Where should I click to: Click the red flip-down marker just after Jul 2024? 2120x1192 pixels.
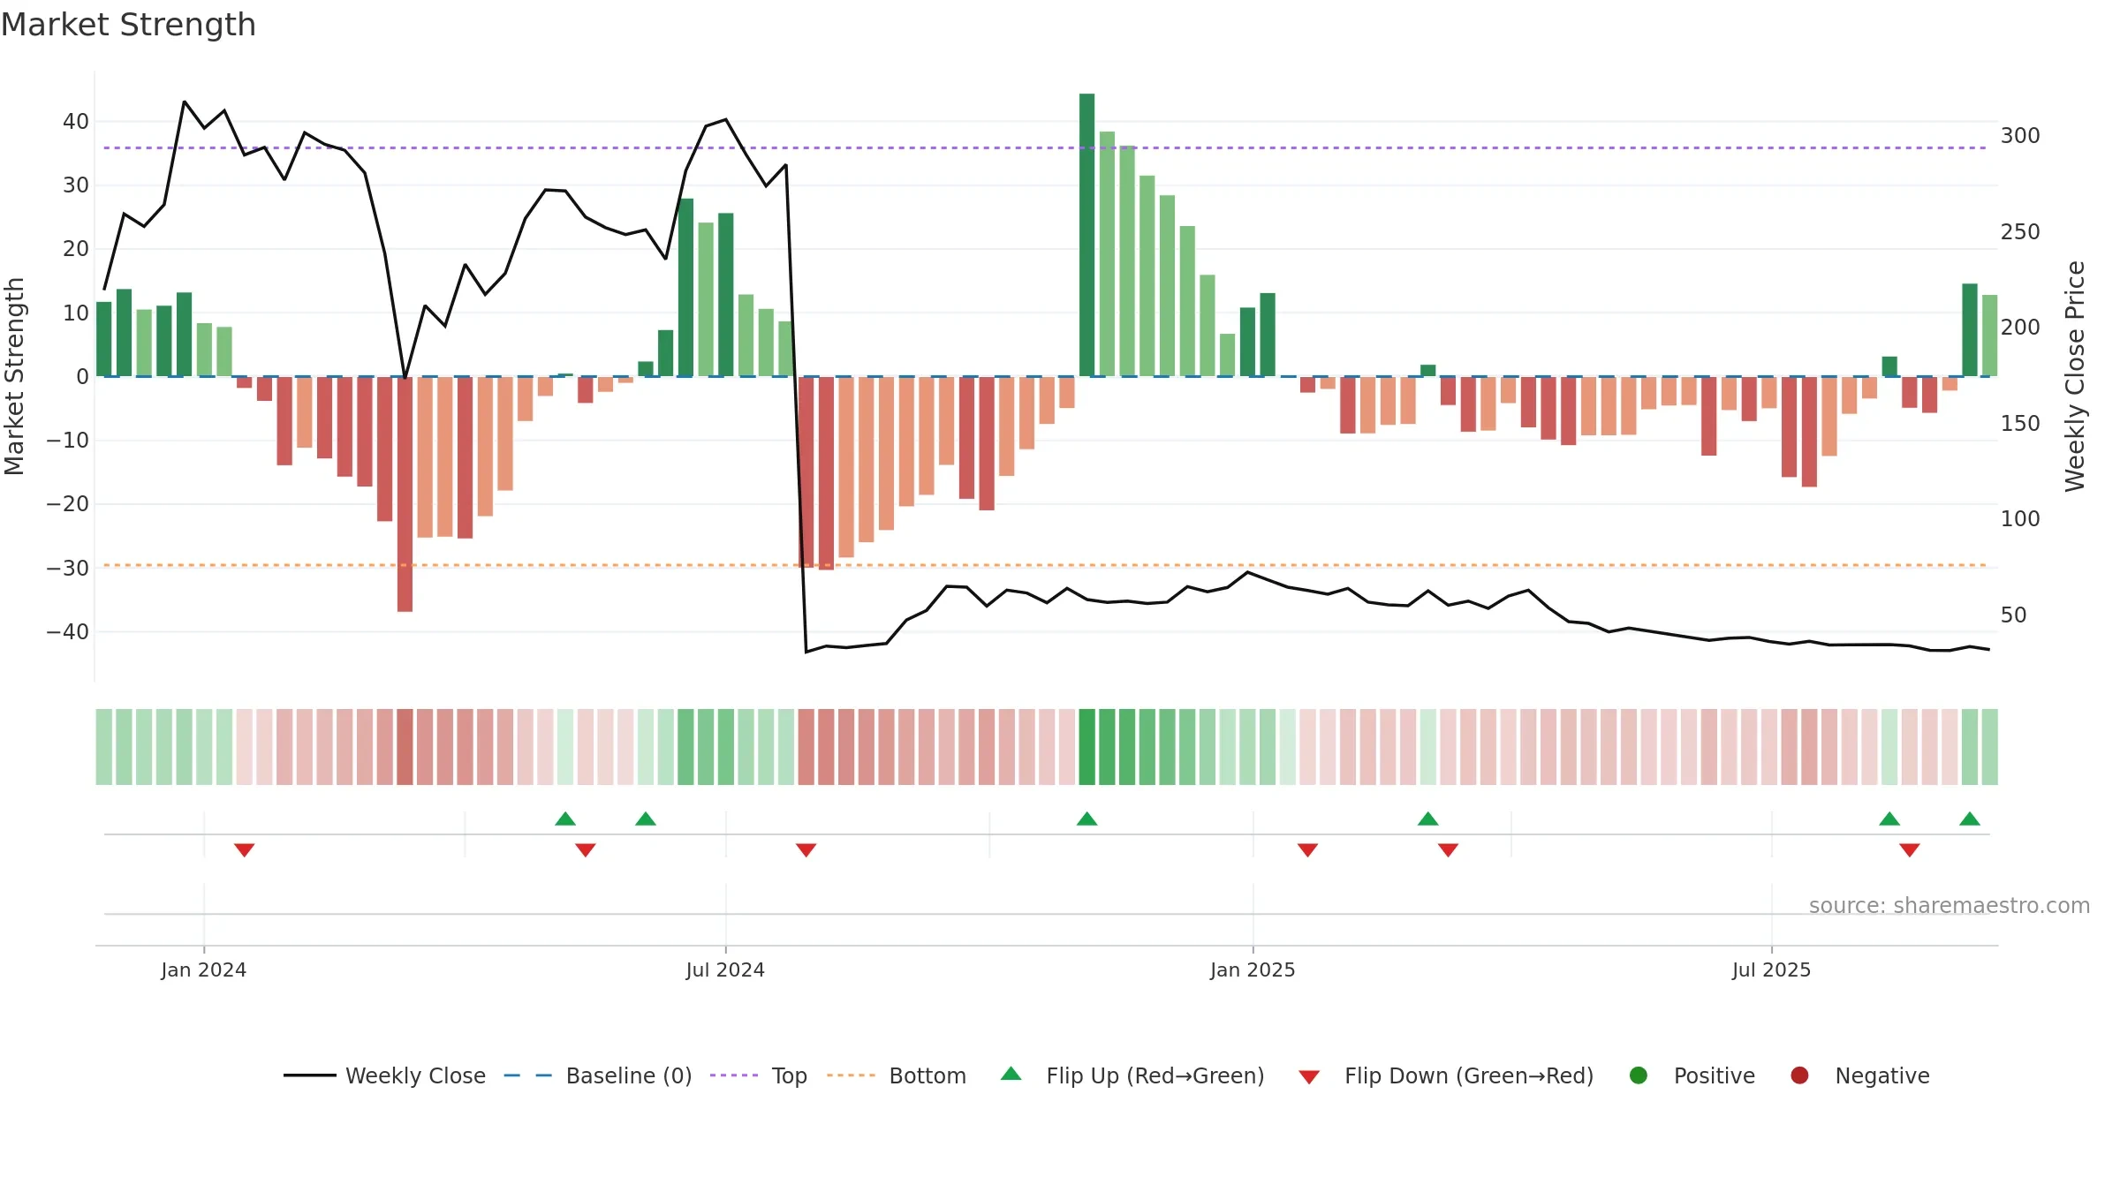[x=806, y=849]
